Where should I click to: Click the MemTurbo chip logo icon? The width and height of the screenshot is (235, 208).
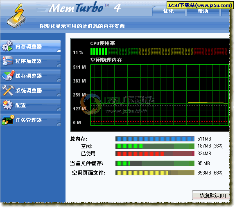[16, 16]
